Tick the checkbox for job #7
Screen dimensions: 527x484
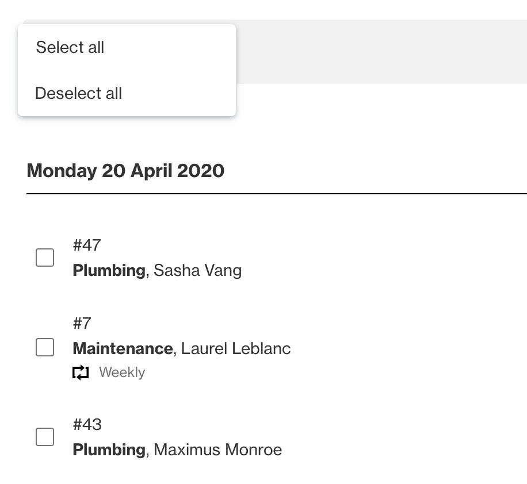pyautogui.click(x=45, y=347)
